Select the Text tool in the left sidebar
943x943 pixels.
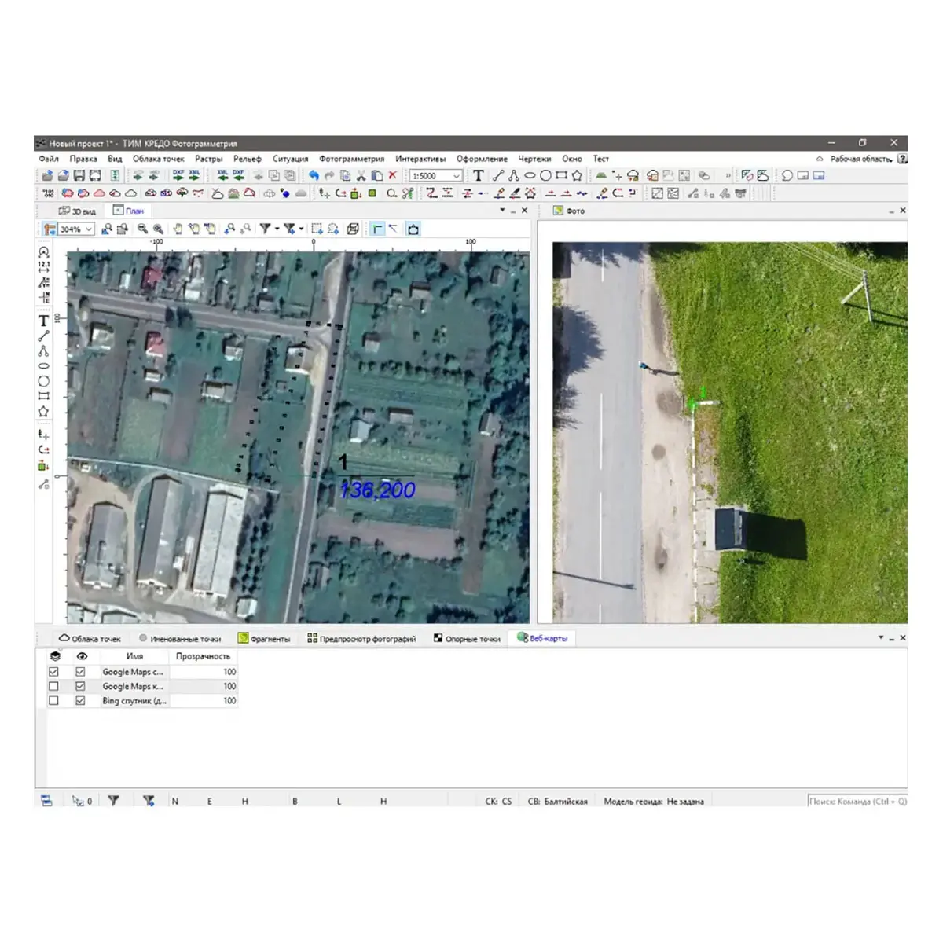(43, 321)
